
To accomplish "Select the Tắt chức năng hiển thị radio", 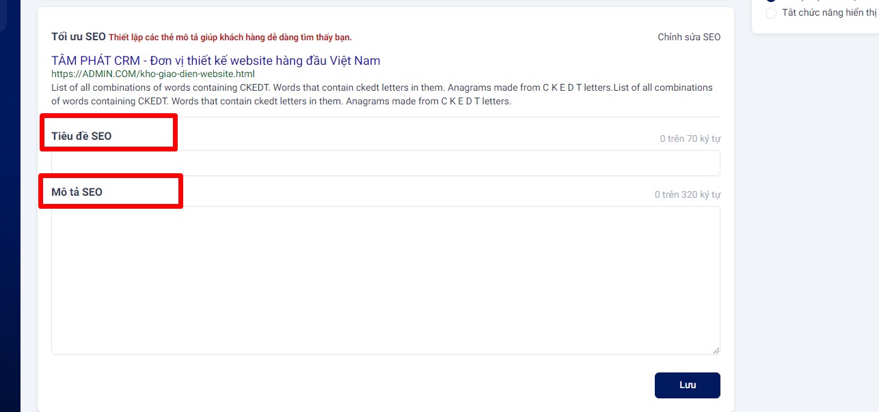I will point(771,13).
